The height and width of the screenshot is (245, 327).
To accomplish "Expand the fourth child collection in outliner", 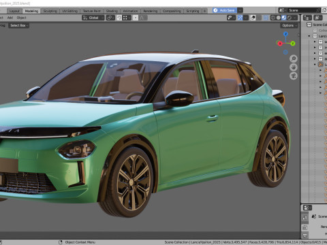I will 315,59.
